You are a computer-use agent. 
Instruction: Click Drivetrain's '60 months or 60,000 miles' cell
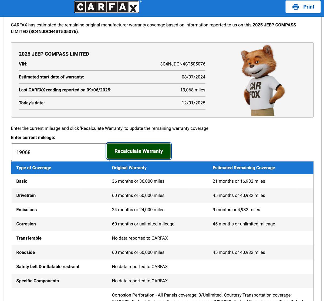pyautogui.click(x=138, y=196)
